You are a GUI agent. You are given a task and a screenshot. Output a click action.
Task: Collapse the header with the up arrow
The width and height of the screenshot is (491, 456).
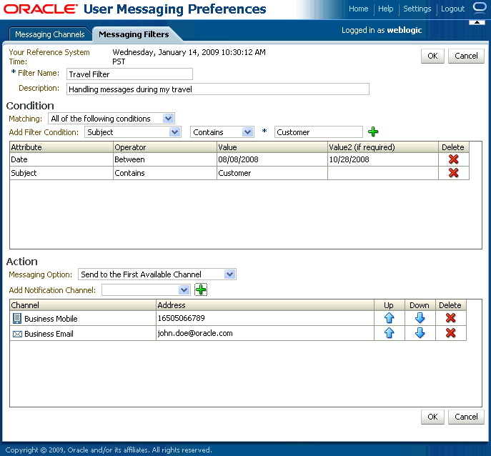(477, 22)
